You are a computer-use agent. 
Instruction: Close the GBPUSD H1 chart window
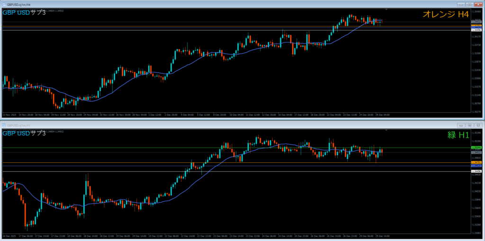pyautogui.click(x=477, y=125)
